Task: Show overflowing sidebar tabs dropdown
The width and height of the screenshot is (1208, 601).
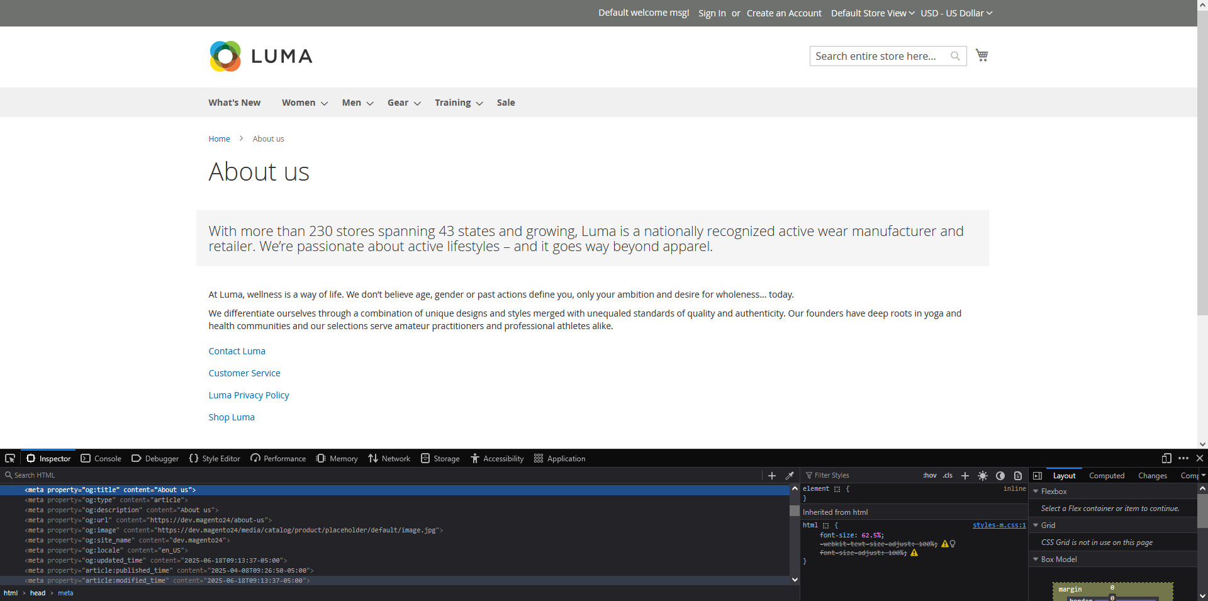Action: [x=1203, y=476]
